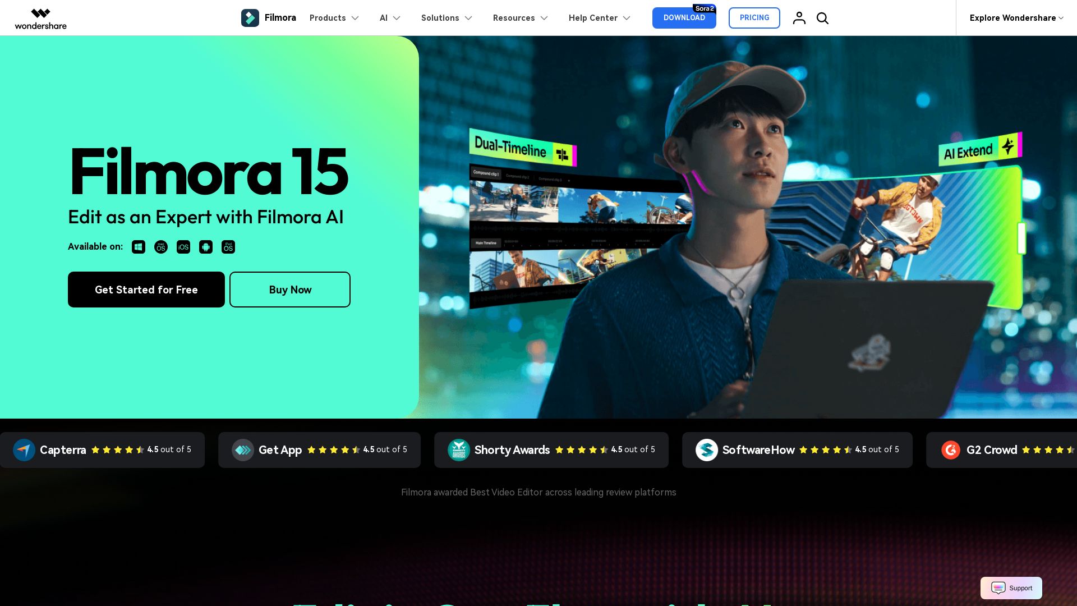
Task: Expand the Explore Wondershare chevron
Action: pyautogui.click(x=1061, y=18)
